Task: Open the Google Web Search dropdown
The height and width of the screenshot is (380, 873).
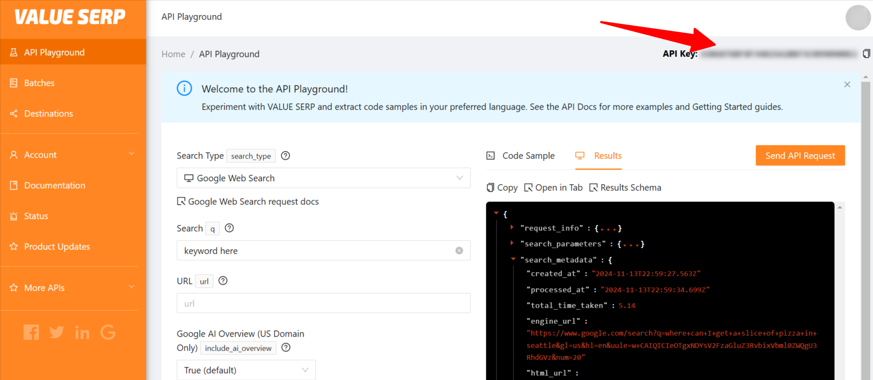Action: click(323, 178)
